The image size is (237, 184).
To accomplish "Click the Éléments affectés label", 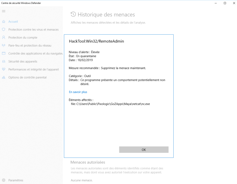I will click(81, 100).
